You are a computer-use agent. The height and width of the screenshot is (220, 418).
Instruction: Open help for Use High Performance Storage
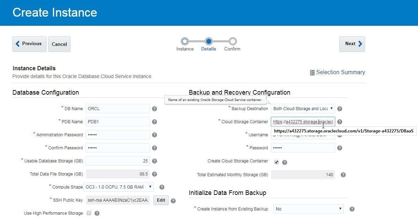coord(97,213)
